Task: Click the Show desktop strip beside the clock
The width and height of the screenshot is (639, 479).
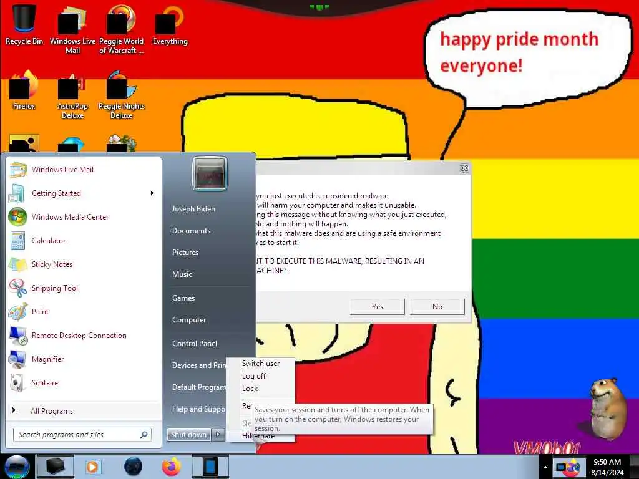Action: click(x=635, y=467)
